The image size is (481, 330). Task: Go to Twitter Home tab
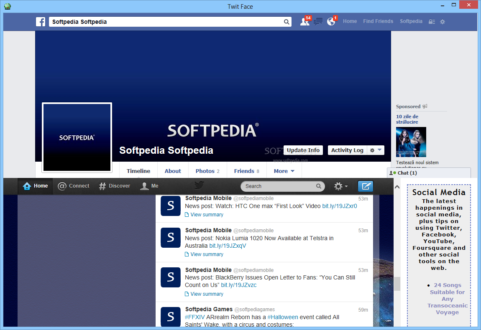point(36,186)
